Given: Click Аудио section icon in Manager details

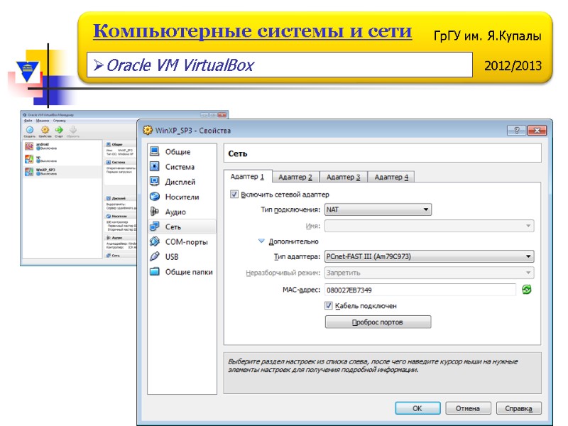Looking at the screenshot, I should click(x=109, y=238).
